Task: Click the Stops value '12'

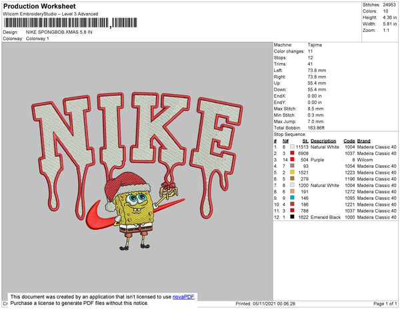Action: (x=310, y=57)
